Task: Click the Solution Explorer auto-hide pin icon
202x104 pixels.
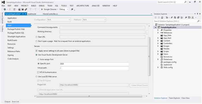Action: click(197, 14)
